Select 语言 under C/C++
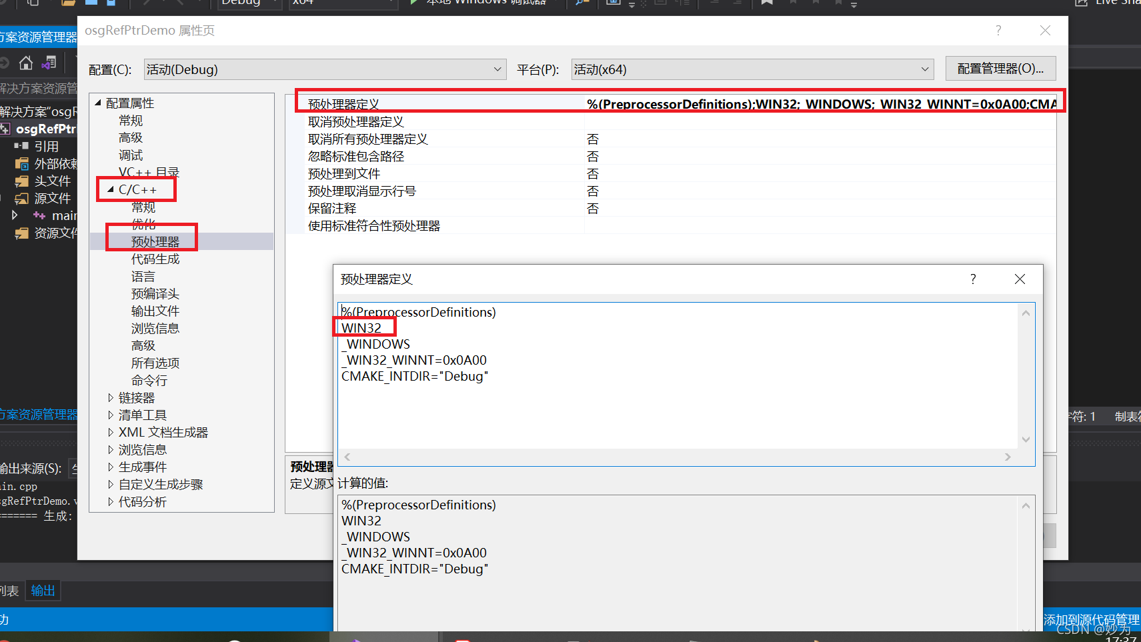The width and height of the screenshot is (1141, 642). [143, 276]
